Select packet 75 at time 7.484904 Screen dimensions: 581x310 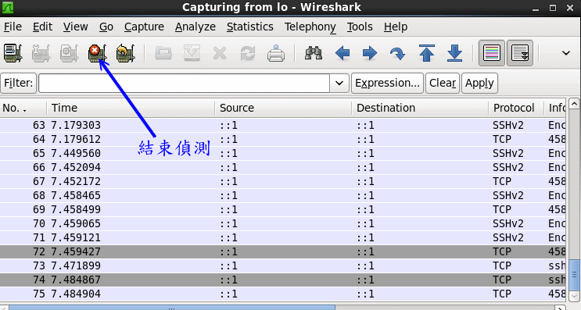283,294
